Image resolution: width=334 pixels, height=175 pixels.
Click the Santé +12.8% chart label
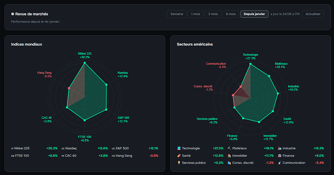[x=288, y=121]
